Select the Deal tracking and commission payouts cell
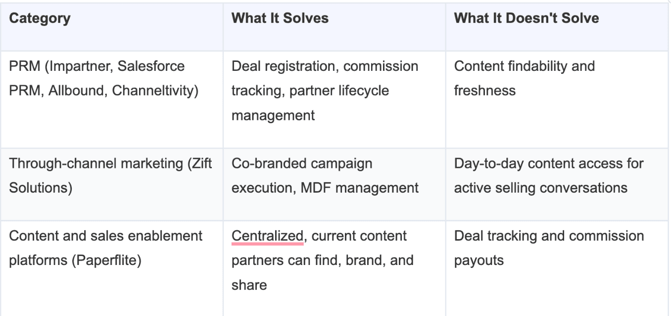 point(558,268)
